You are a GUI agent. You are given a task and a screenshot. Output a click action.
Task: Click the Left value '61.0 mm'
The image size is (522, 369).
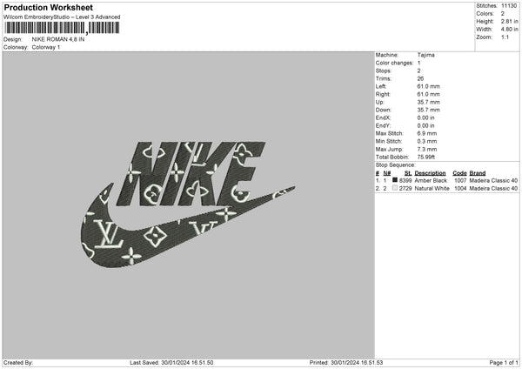pos(428,86)
